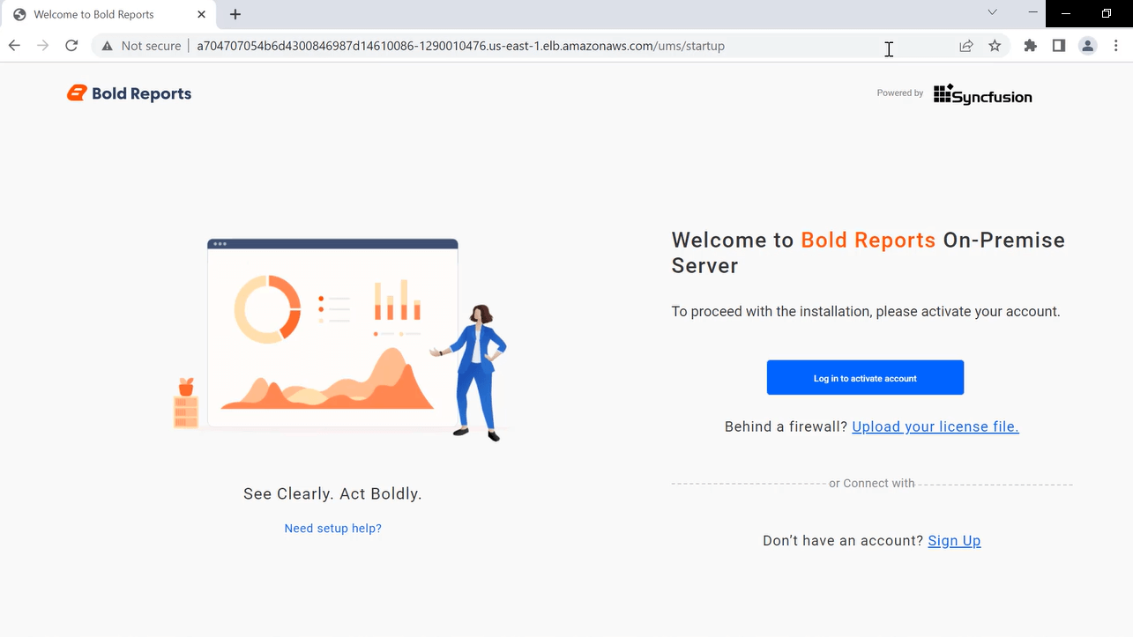This screenshot has height=637, width=1133.
Task: Toggle the browser side panel icon
Action: point(1059,46)
